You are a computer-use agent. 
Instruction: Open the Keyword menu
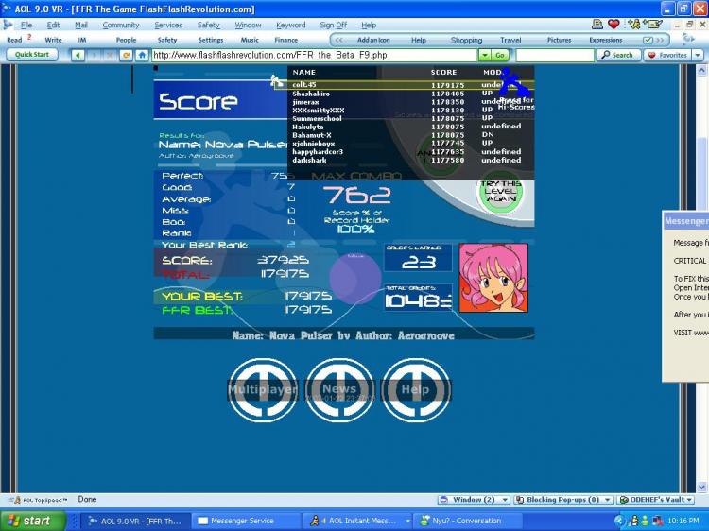pos(291,25)
